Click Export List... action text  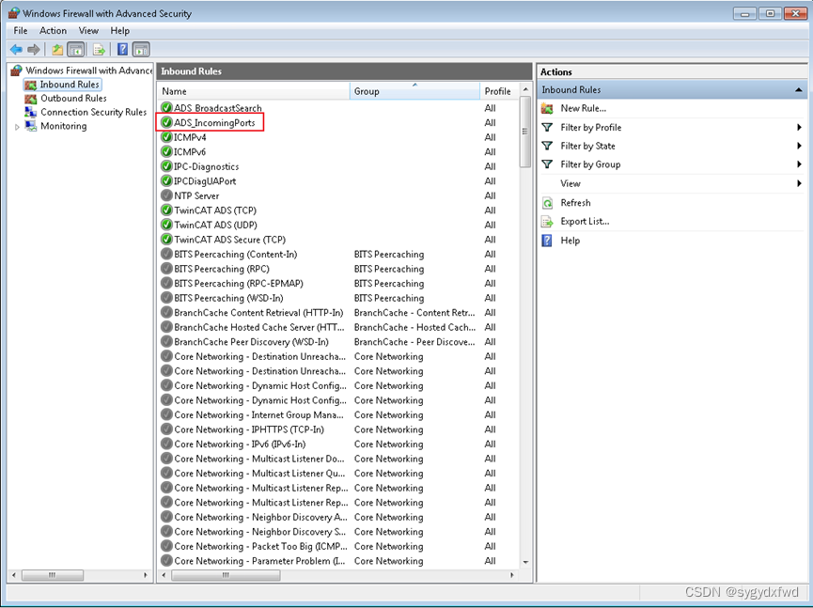tap(585, 222)
